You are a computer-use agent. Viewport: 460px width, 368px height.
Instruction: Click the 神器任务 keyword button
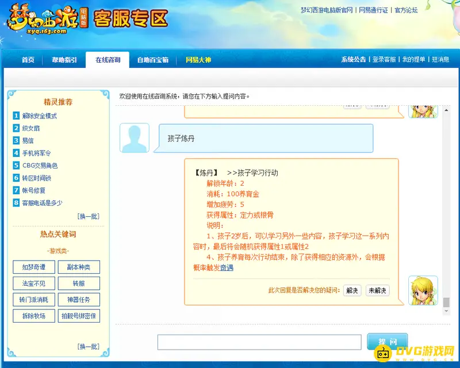[79, 300]
